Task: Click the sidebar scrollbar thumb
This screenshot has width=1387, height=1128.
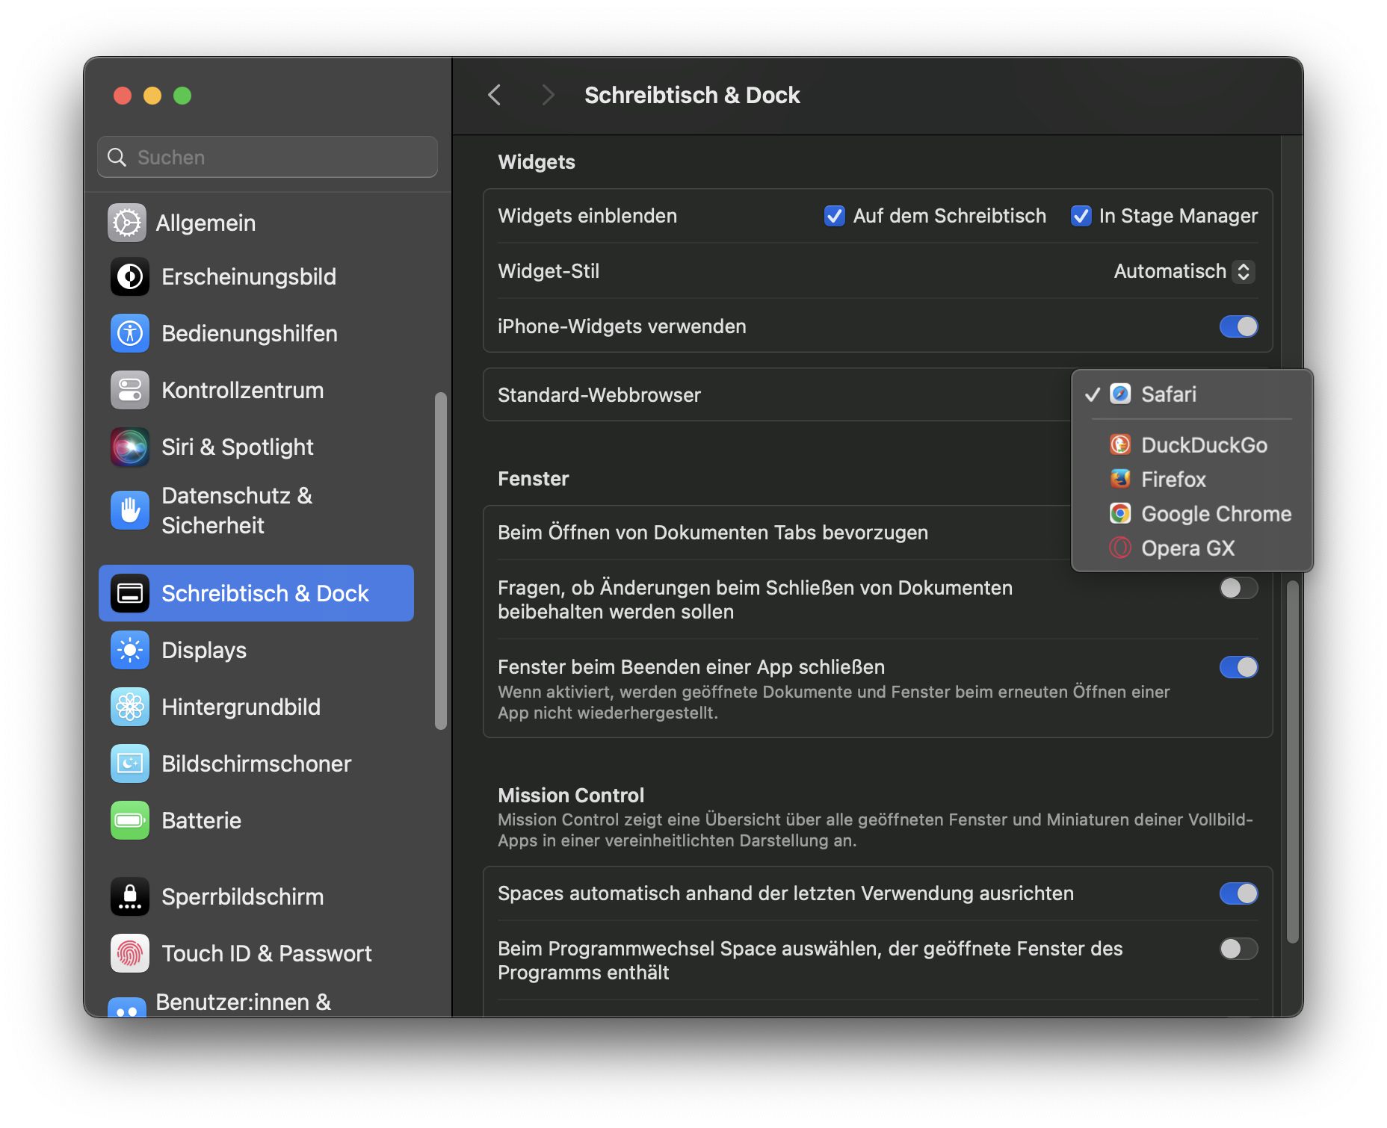Action: coord(441,560)
